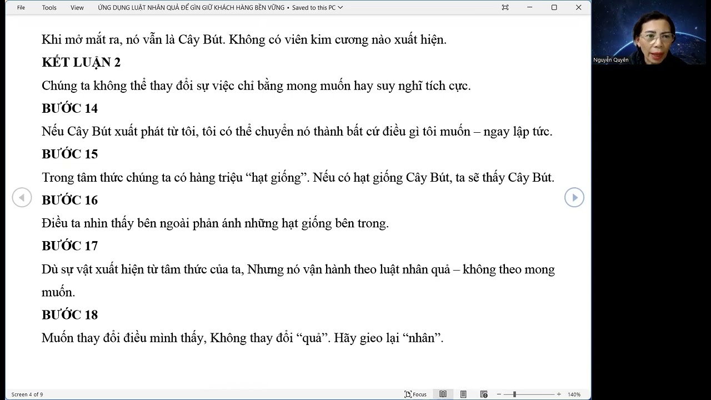Click the heading BƯỚC 14
711x400 pixels.
click(x=70, y=108)
